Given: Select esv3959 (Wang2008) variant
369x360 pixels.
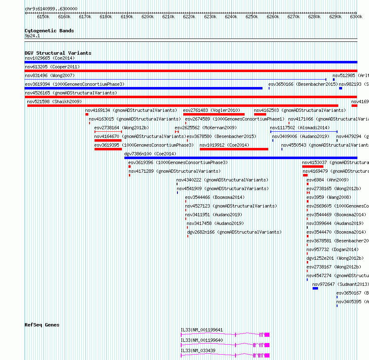Looking at the screenshot, I should coord(329,197).
